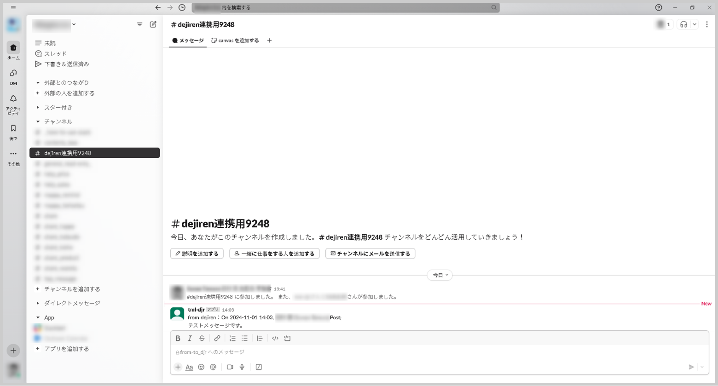Click the tml-djr app avatar
The image size is (718, 386).
click(177, 314)
